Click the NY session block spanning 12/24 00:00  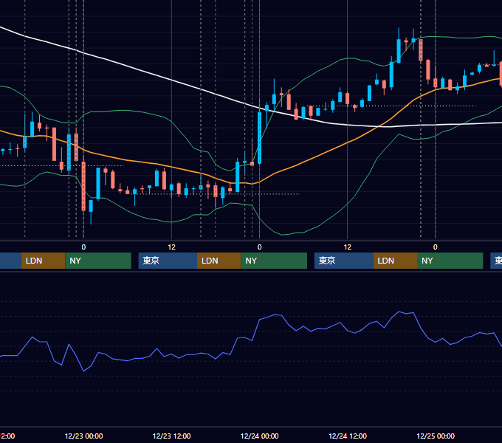274,261
